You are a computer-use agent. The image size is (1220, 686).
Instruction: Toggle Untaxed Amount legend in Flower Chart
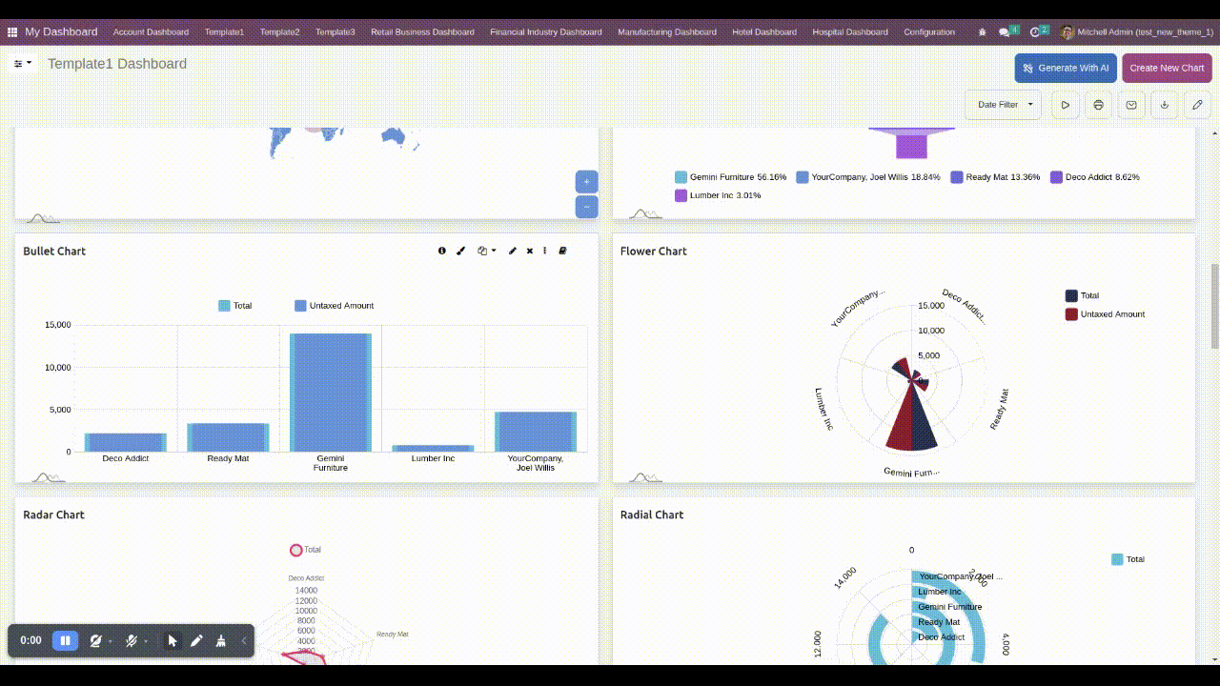click(1106, 314)
